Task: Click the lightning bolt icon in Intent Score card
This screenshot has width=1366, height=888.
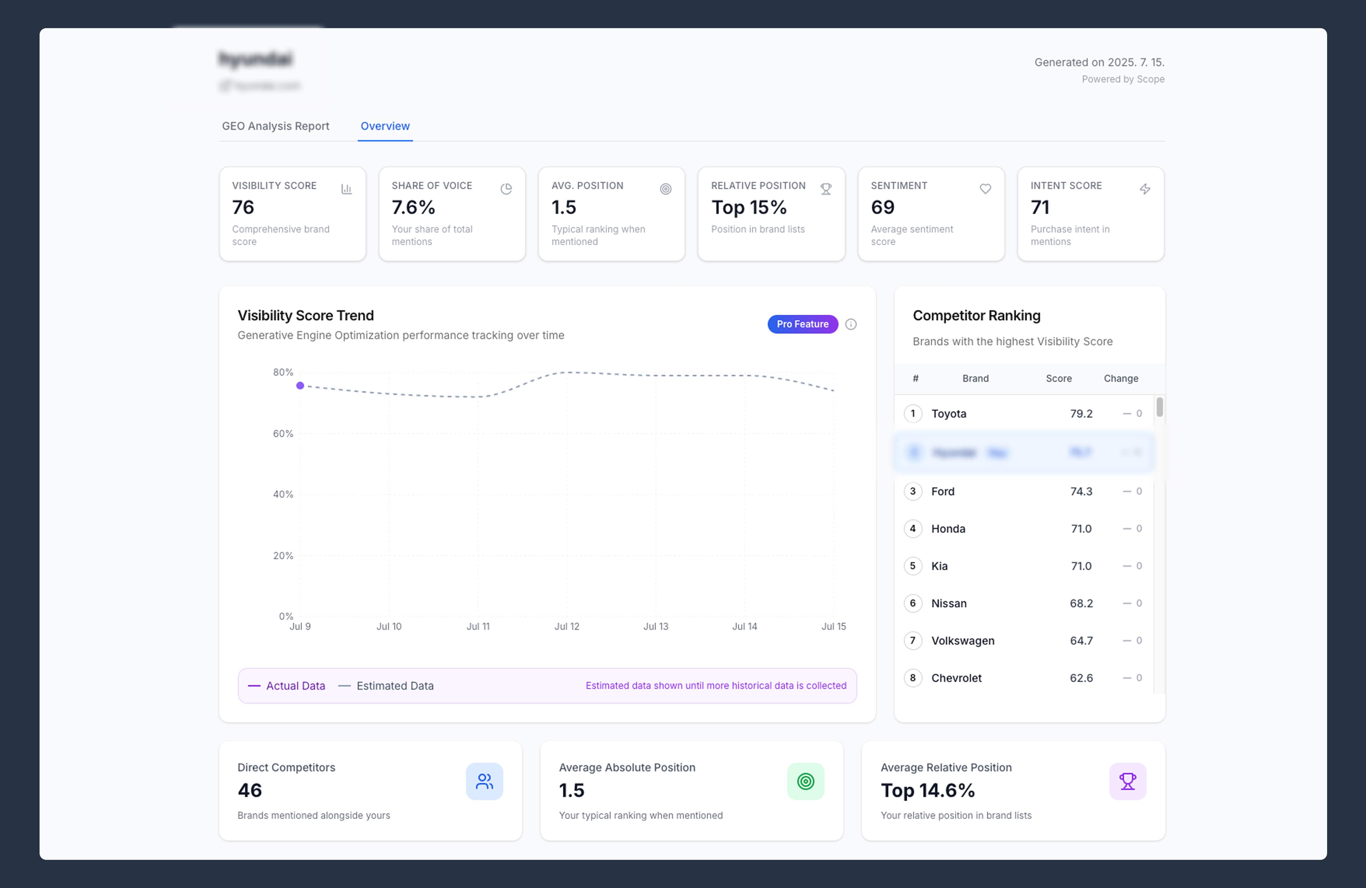Action: click(1144, 189)
